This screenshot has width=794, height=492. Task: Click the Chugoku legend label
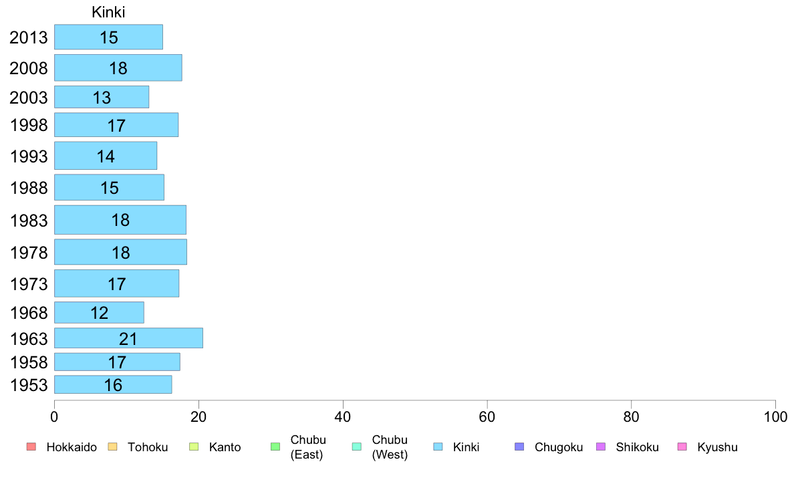click(559, 447)
